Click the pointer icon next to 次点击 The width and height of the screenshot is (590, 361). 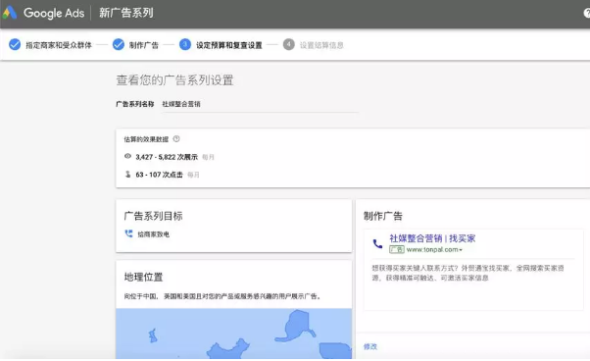128,174
